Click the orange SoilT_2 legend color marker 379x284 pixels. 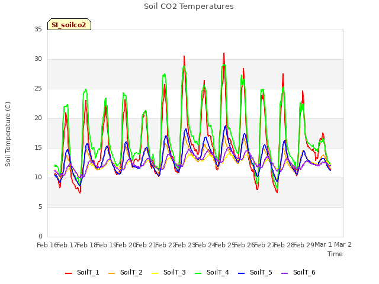pos(112,273)
